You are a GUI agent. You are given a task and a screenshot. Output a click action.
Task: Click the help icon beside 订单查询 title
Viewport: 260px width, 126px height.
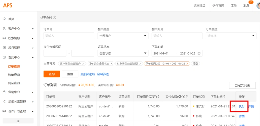pos(55,17)
